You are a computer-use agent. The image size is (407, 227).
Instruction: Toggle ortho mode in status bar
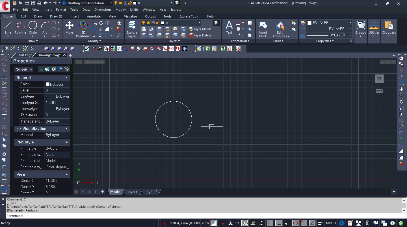point(287,223)
